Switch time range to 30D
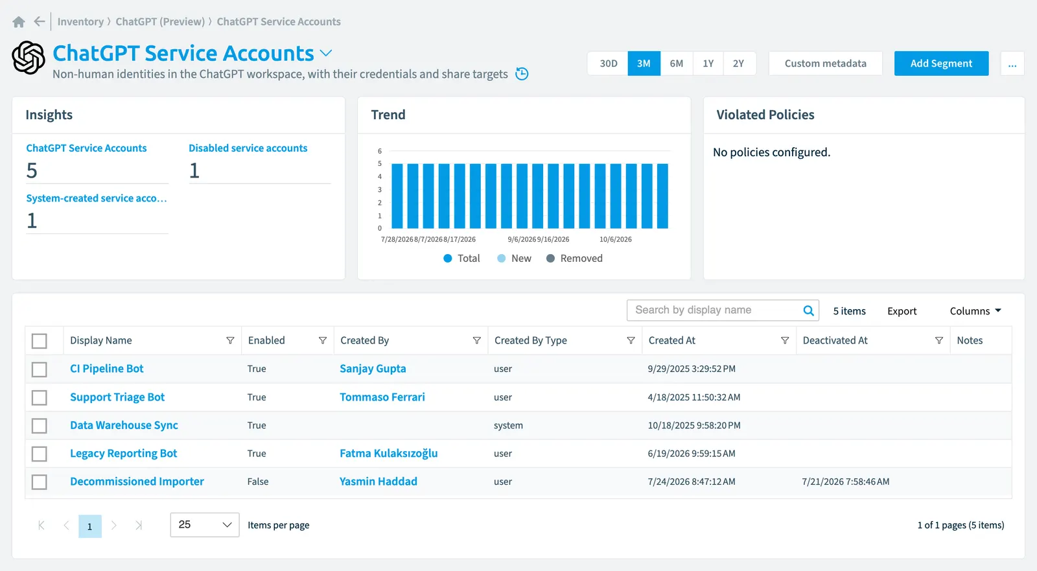 (608, 64)
